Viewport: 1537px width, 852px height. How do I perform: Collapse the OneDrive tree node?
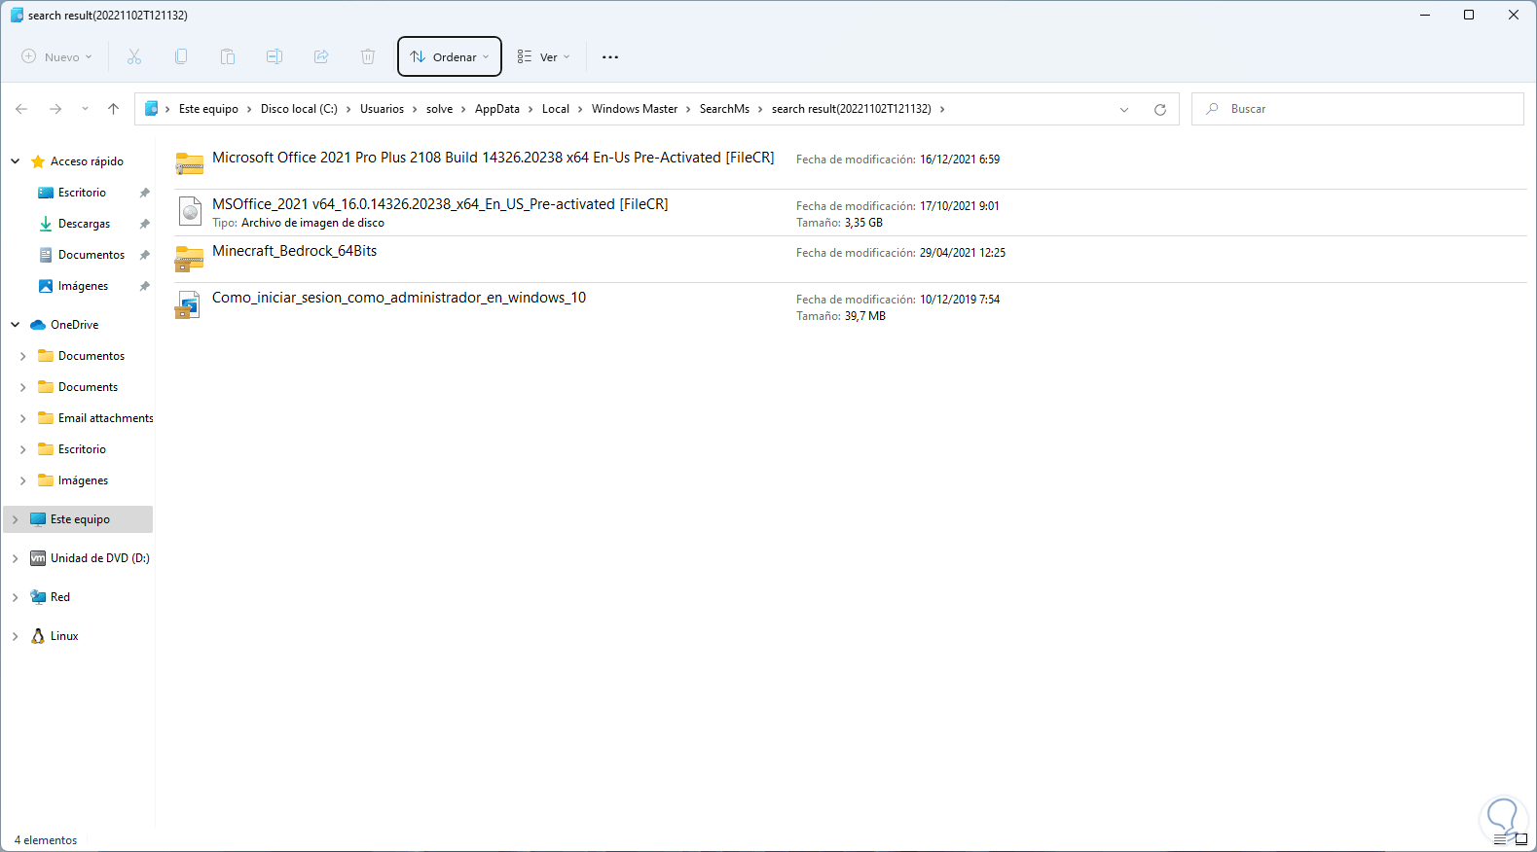point(16,325)
